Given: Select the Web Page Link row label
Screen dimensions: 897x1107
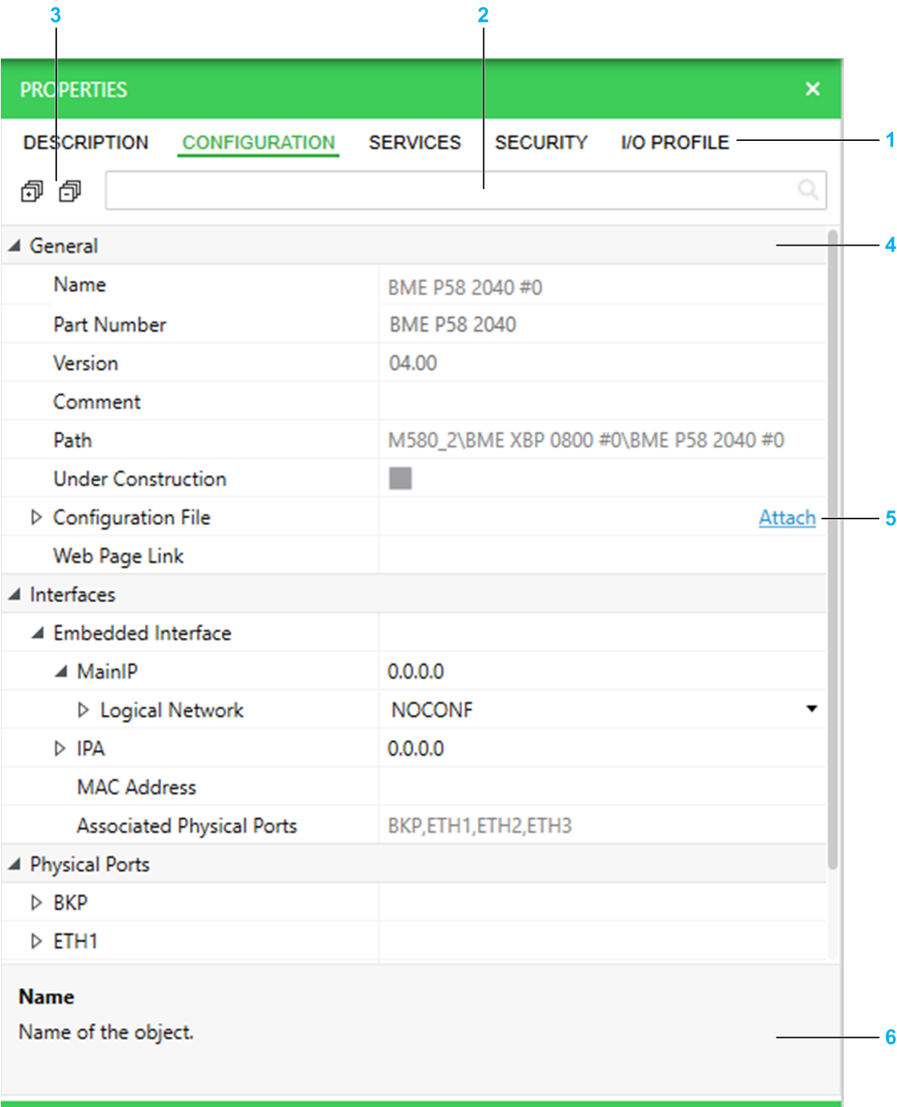Looking at the screenshot, I should click(118, 556).
